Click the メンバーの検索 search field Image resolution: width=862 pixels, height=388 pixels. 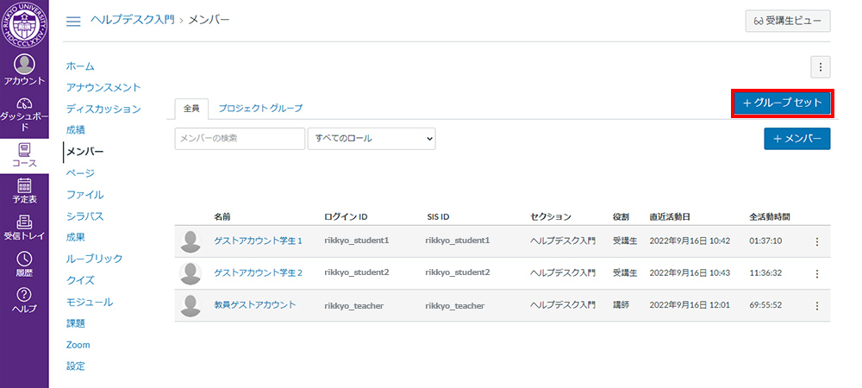tap(240, 138)
